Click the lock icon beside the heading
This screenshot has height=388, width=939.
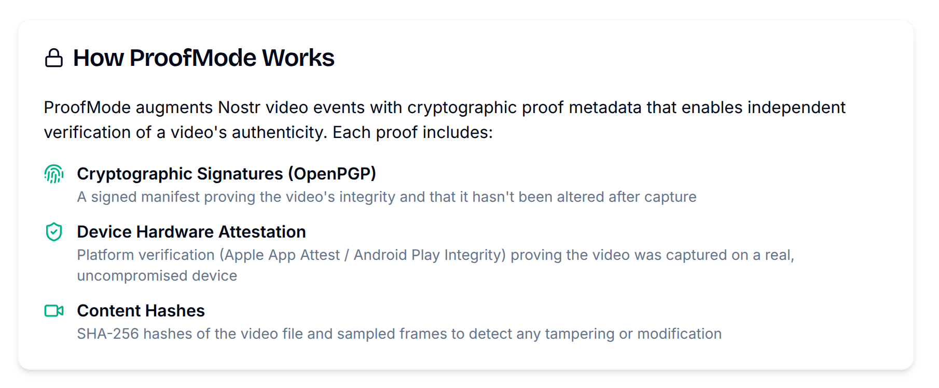pos(54,58)
